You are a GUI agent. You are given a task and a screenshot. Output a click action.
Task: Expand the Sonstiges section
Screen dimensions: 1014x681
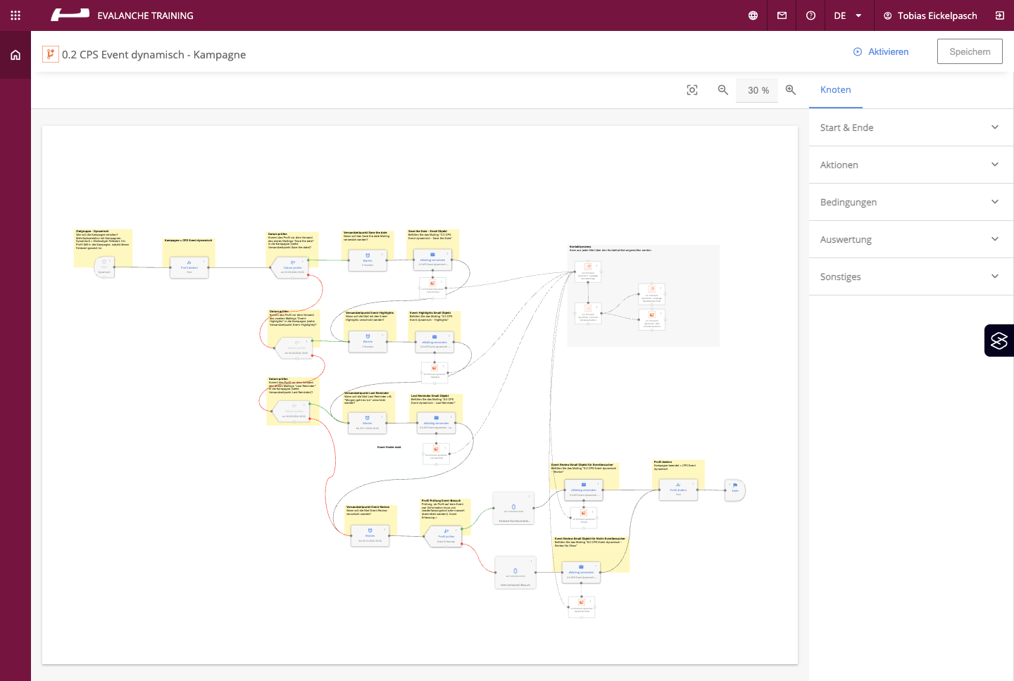tap(910, 276)
